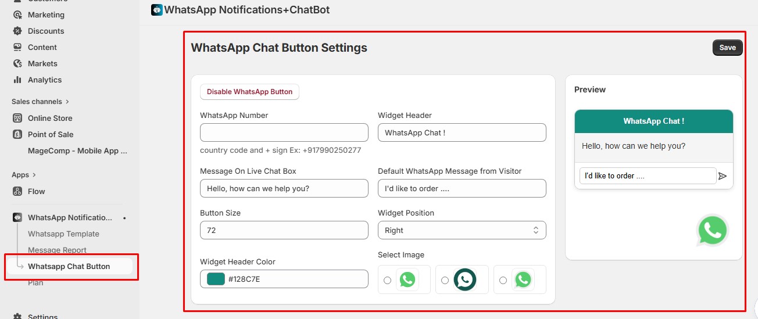Screen dimensions: 758x319
Task: Expand the Apps section chevron
Action: [34, 175]
